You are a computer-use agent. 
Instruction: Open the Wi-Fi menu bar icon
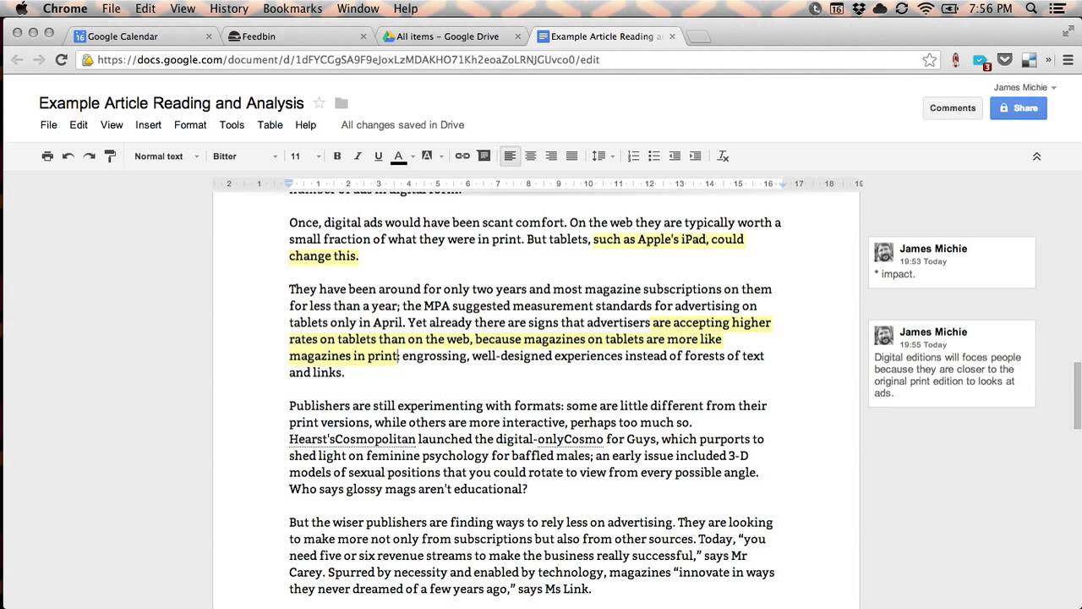(x=926, y=8)
